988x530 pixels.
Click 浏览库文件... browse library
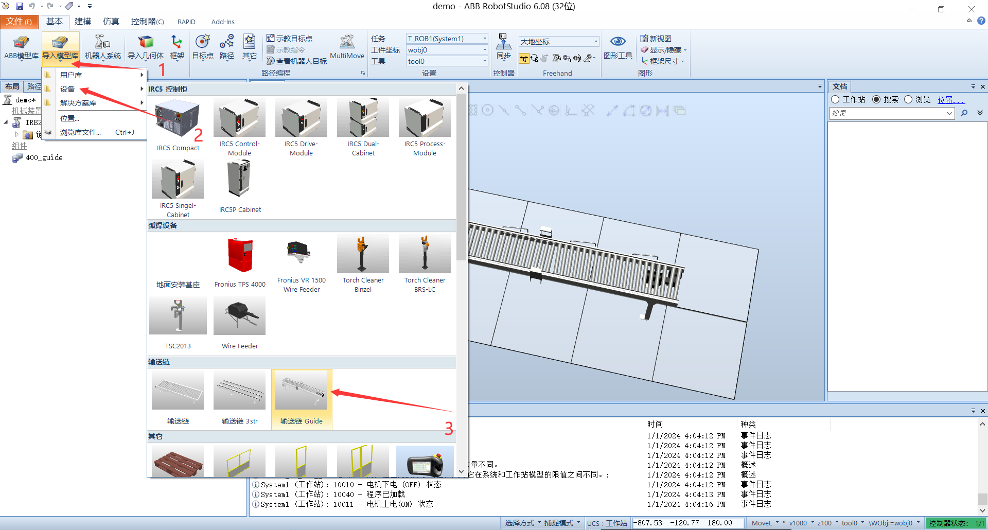94,132
